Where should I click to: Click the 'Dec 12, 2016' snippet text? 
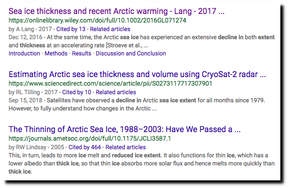(26, 37)
